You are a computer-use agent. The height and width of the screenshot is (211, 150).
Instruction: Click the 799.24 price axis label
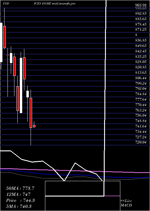point(140,83)
